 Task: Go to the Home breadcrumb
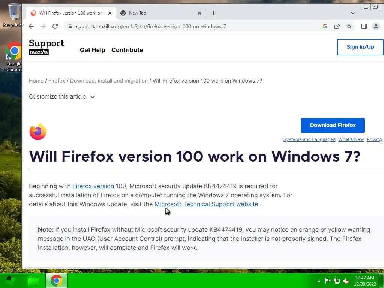pyautogui.click(x=36, y=81)
